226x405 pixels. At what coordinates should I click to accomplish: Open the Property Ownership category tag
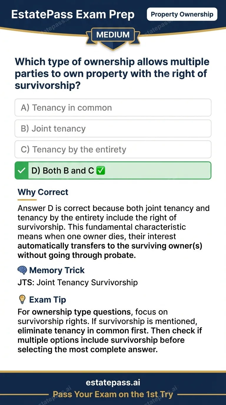tap(182, 14)
